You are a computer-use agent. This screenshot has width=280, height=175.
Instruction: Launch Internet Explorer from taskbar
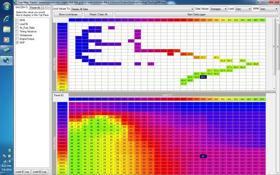coord(7,19)
